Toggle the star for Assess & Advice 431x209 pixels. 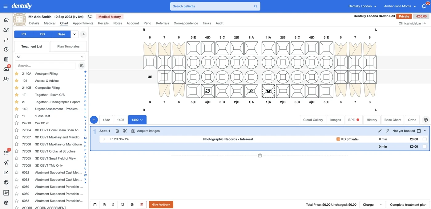coord(17,81)
